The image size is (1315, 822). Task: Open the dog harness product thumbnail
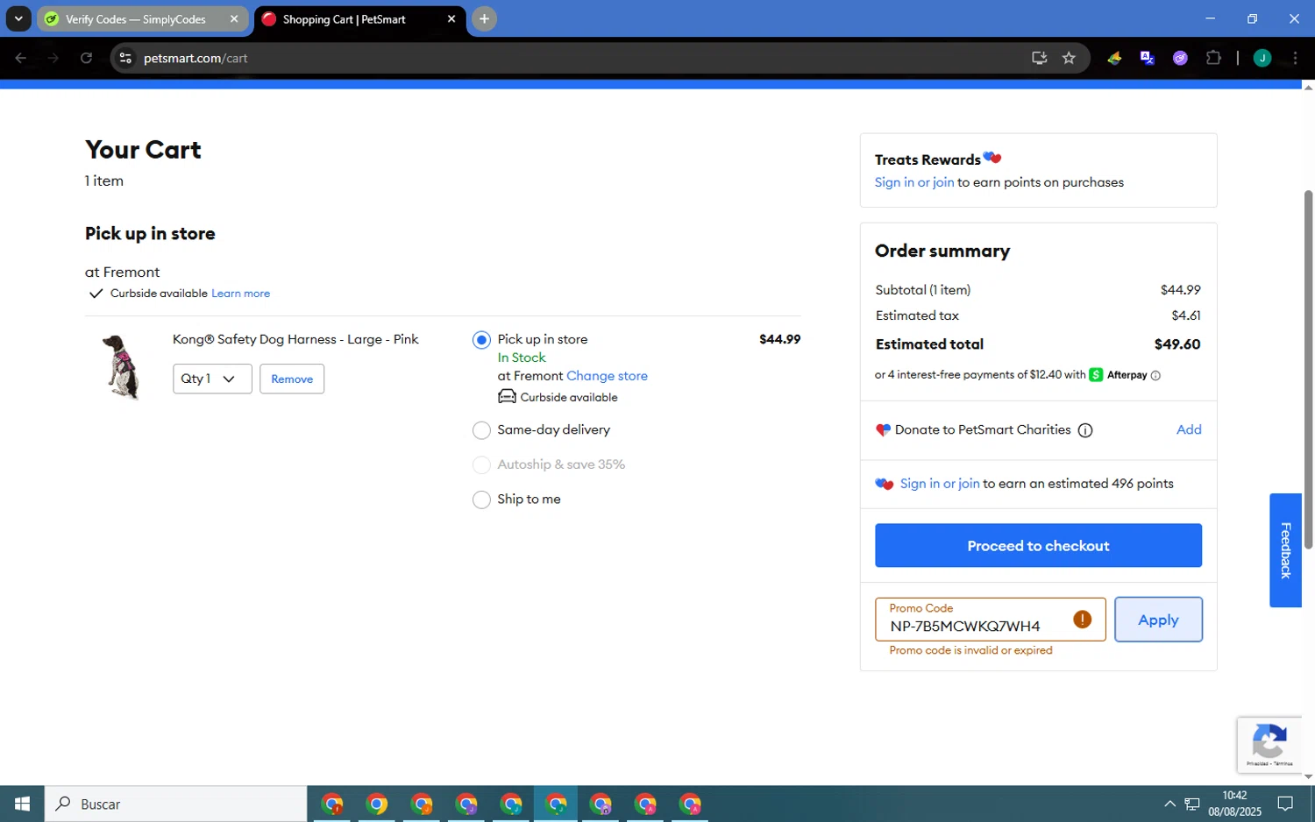(x=122, y=367)
